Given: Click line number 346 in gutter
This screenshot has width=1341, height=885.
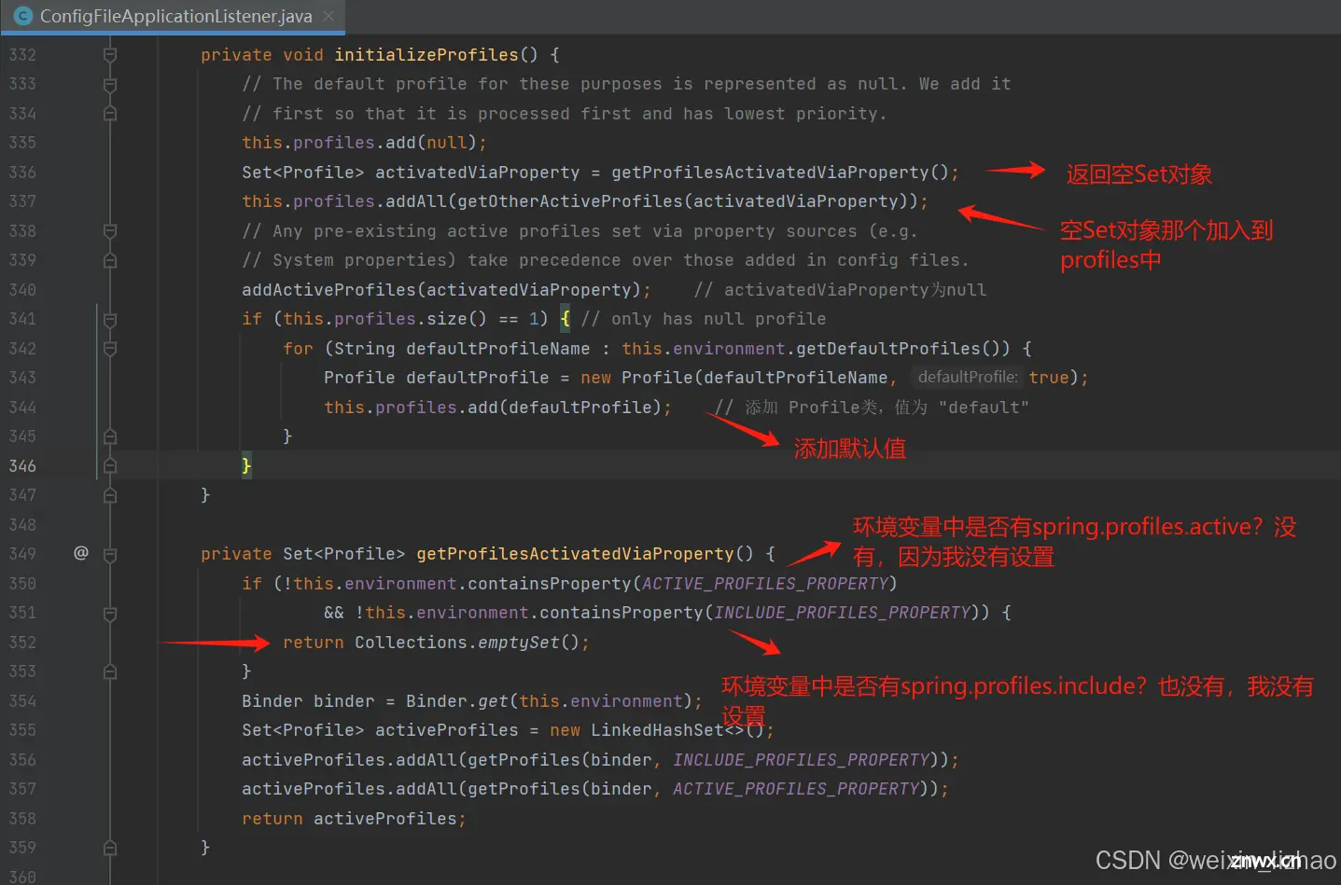Looking at the screenshot, I should 22,465.
